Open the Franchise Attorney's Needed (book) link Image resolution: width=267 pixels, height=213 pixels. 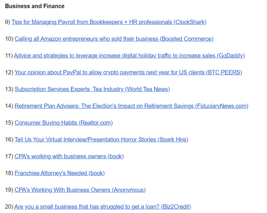tap(59, 173)
